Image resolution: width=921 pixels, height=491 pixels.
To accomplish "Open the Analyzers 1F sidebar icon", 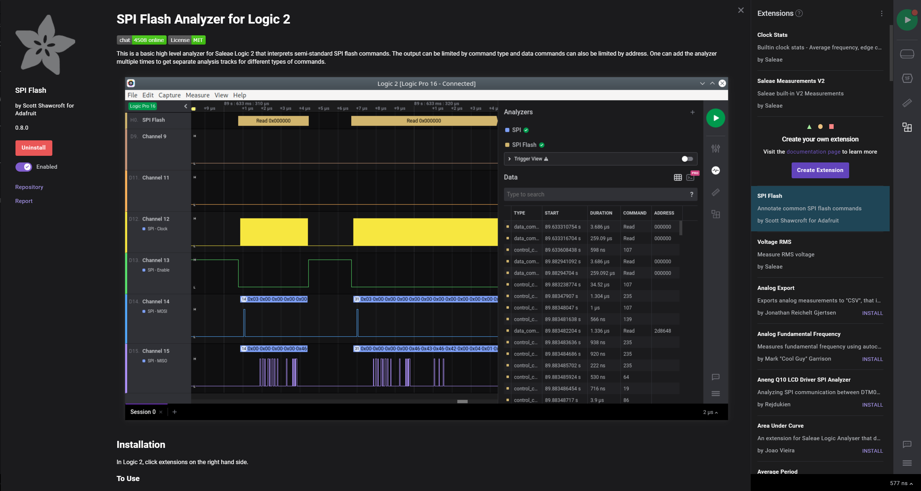I will (907, 78).
